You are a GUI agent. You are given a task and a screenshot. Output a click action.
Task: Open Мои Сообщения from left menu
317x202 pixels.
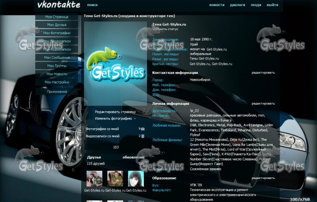(57, 58)
